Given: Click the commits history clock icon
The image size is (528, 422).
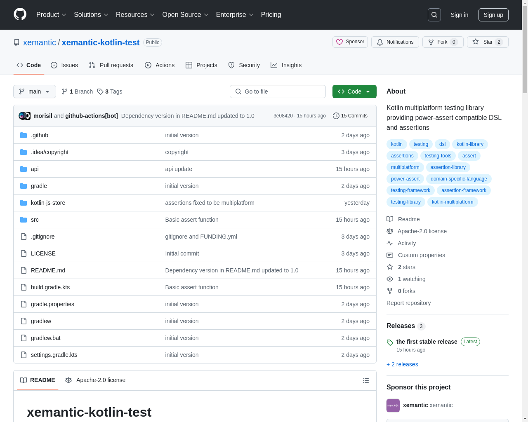Looking at the screenshot, I should point(336,116).
